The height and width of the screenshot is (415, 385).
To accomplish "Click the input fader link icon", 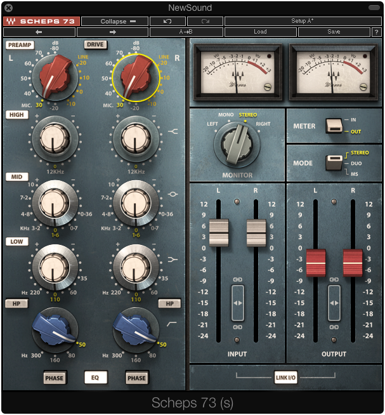I will [x=237, y=279].
